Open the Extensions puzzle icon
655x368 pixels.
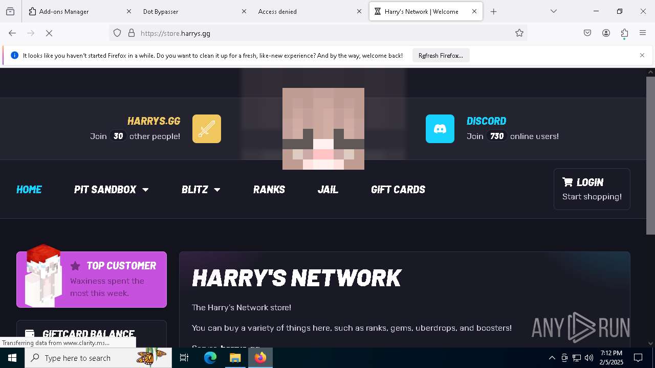[x=624, y=33]
